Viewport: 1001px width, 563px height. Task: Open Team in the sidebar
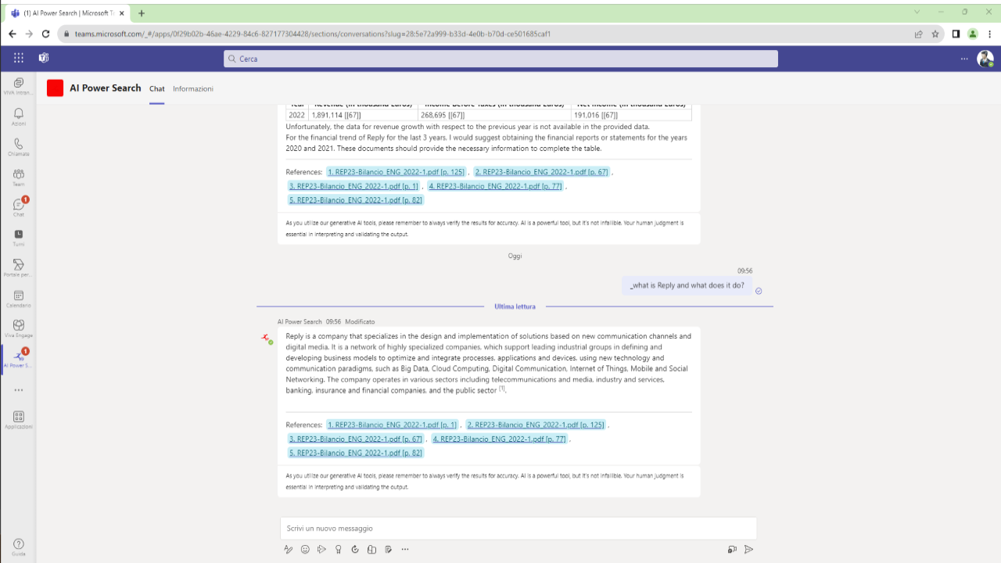click(18, 177)
